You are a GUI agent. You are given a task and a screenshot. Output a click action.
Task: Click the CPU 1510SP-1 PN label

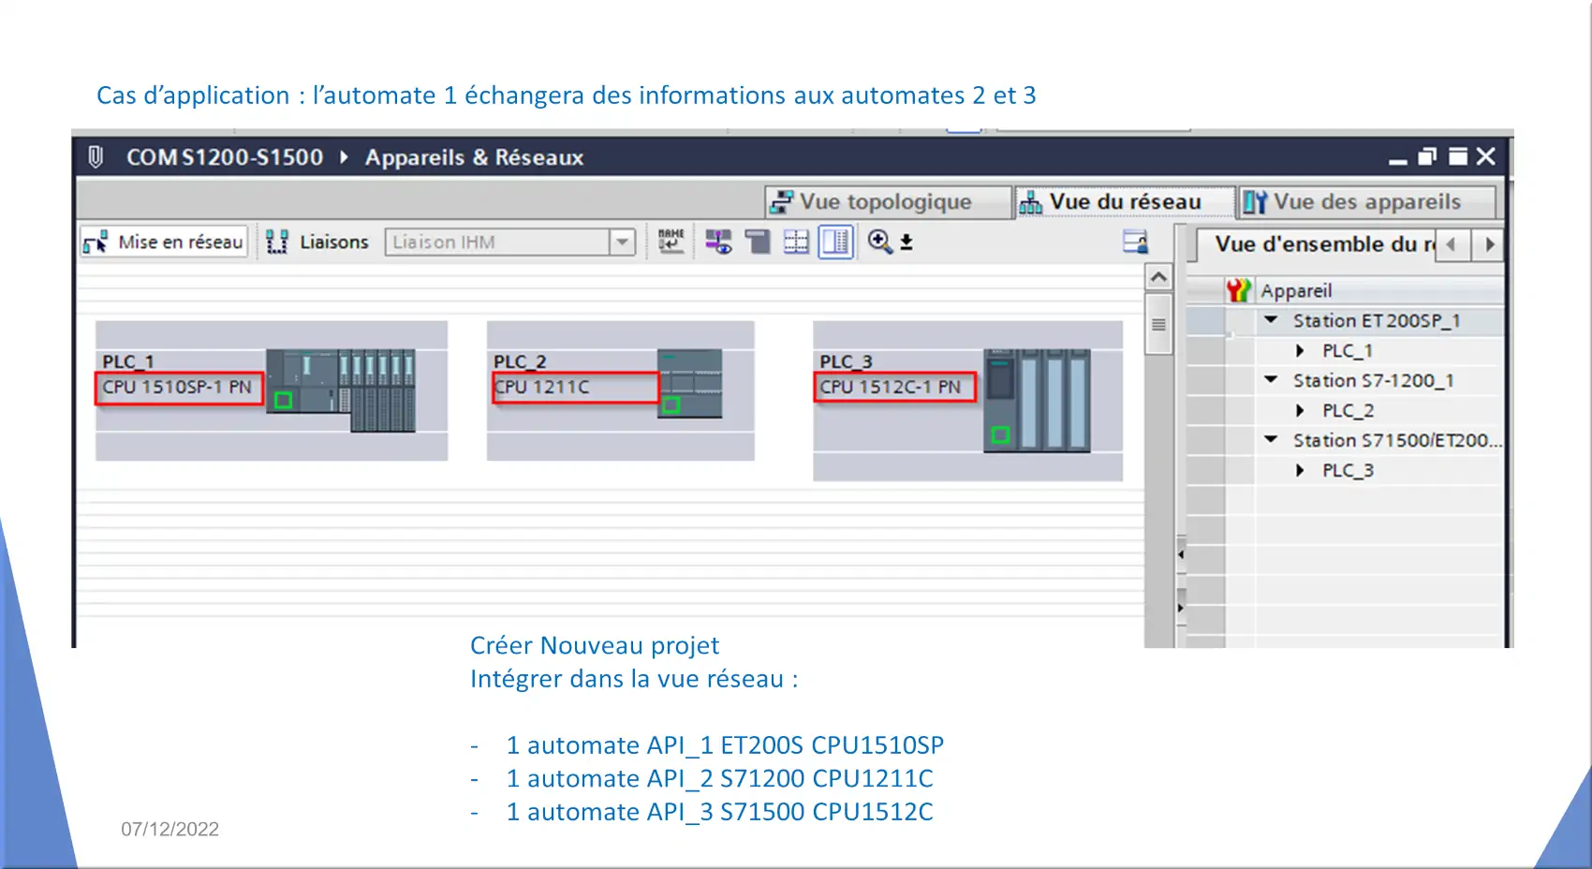(177, 387)
